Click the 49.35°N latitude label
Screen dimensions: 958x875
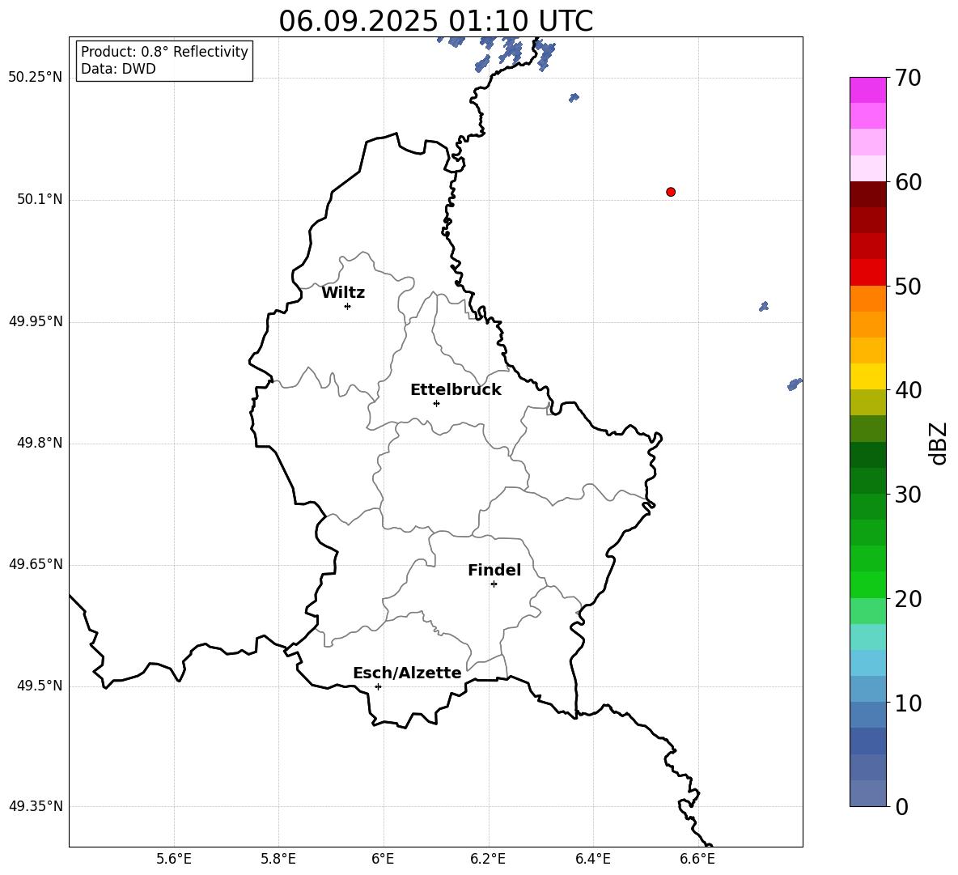[36, 806]
